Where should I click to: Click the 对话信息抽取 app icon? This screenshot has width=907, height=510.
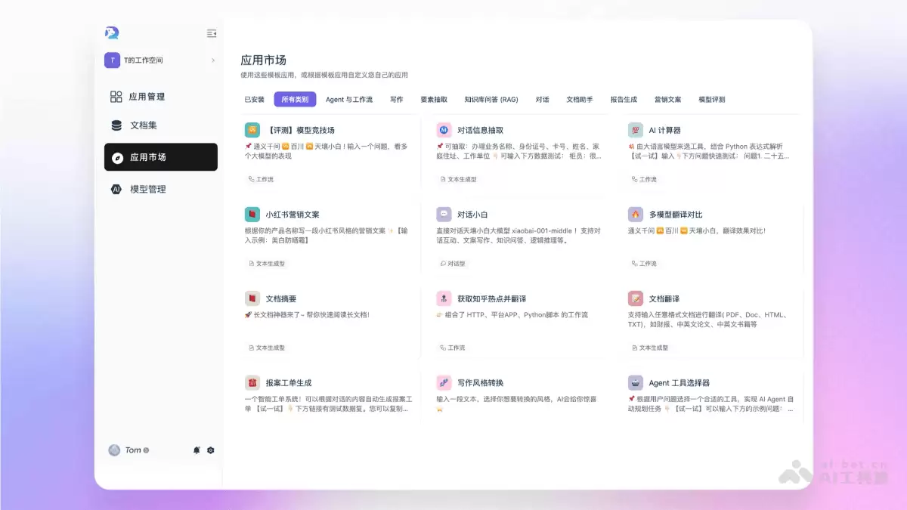(444, 130)
